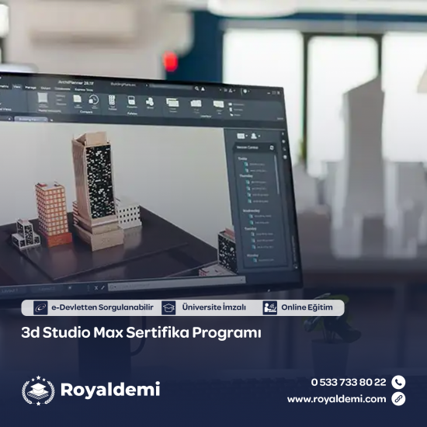Toggle the Layout Tabs ribbon icon
The image size is (427, 427).
point(218,104)
